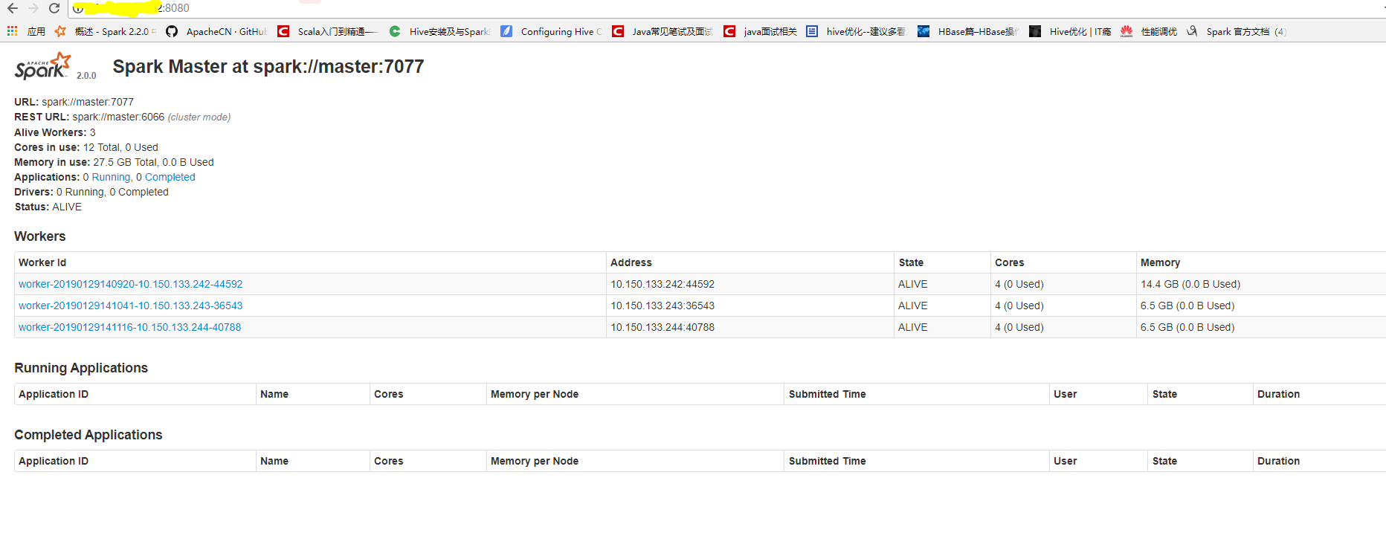The image size is (1386, 559).
Task: Open the Hive优化 | IT瘾 bookmark
Action: coord(1070,31)
